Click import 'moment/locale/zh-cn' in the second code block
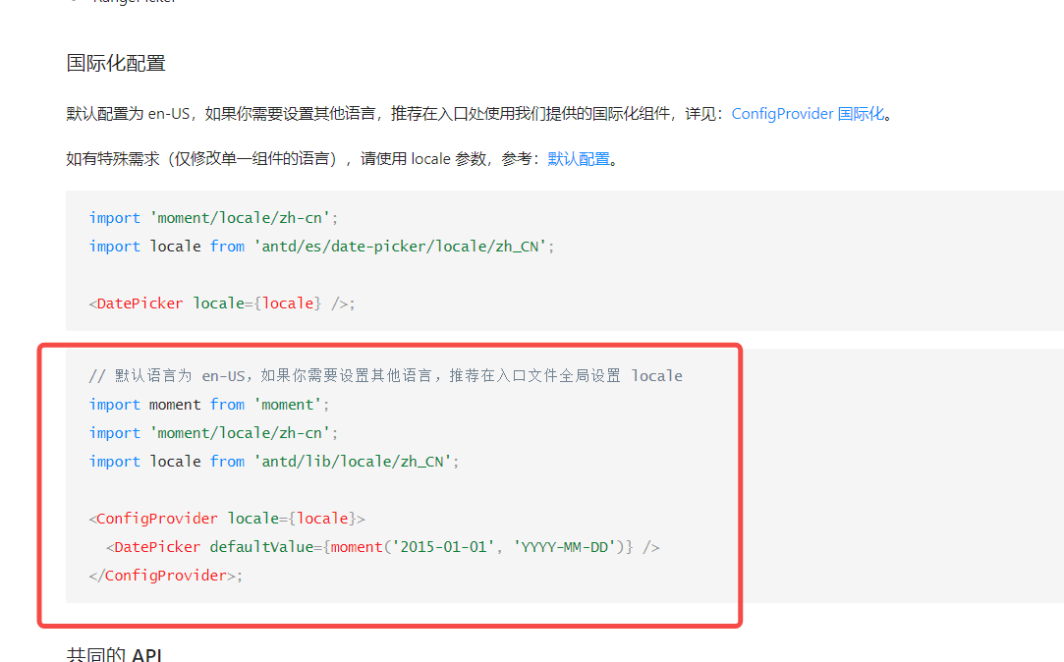The height and width of the screenshot is (662, 1064). pyautogui.click(x=214, y=433)
